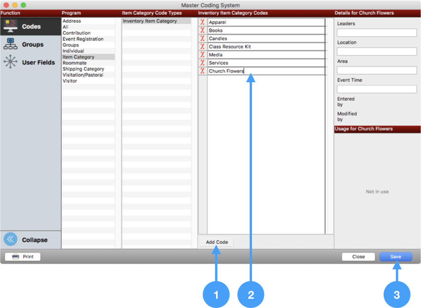Click the Close button

coord(358,257)
